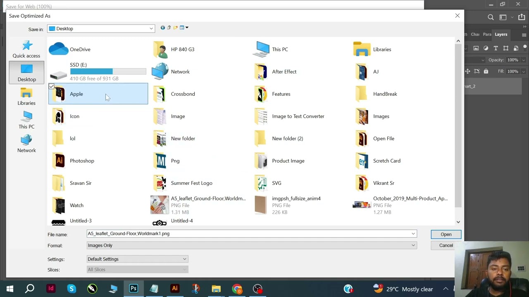Open the Format dropdown showing Images Only
Image resolution: width=529 pixels, height=297 pixels.
click(252, 245)
